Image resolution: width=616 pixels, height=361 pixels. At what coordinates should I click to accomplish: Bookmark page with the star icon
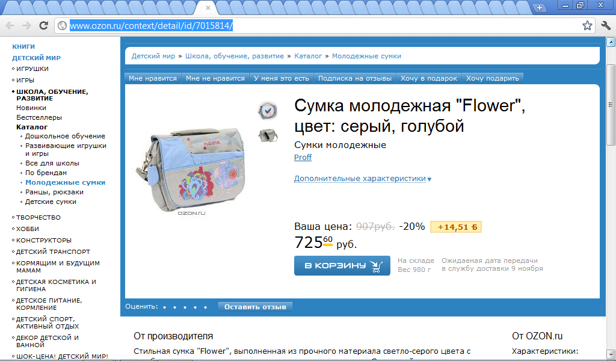pos(587,26)
